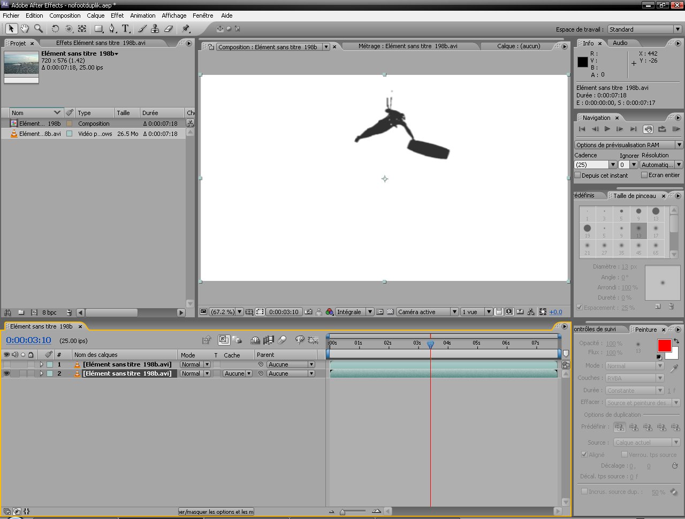
Task: Click the brainstorm icon in timeline
Action: 300,340
